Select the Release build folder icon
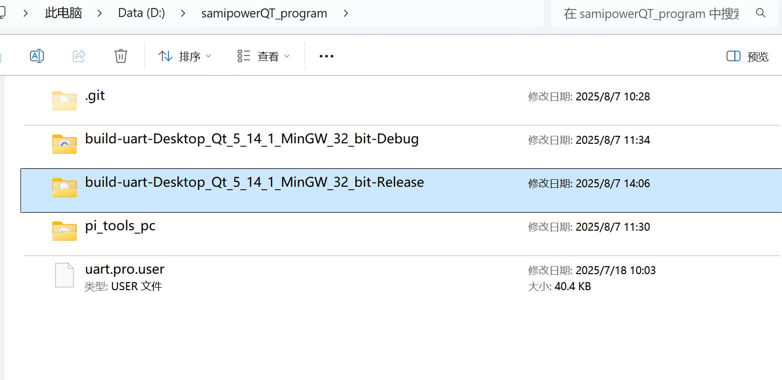 pyautogui.click(x=64, y=187)
